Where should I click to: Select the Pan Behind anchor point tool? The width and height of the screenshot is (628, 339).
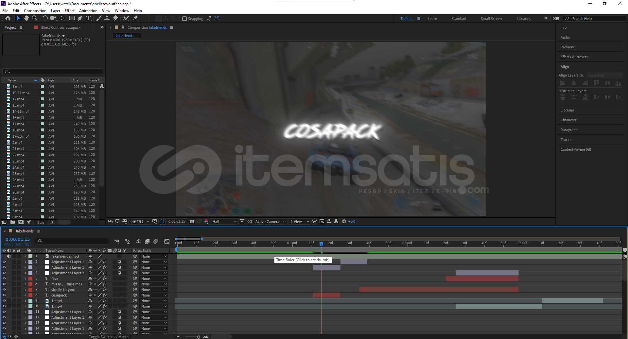click(61, 18)
